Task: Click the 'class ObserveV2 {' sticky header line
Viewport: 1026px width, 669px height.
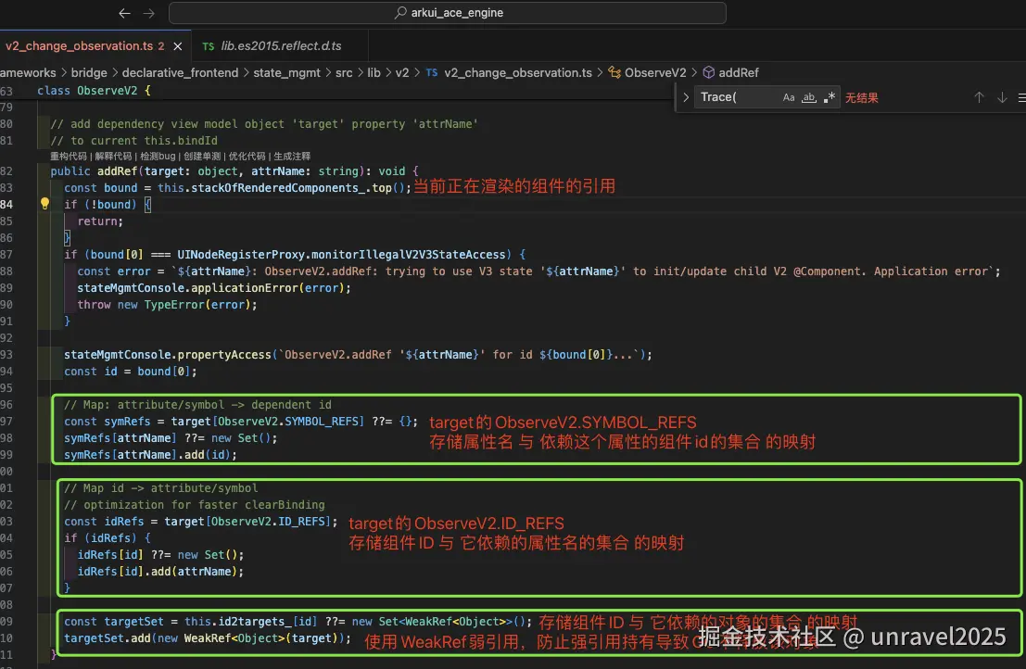Action: click(94, 90)
